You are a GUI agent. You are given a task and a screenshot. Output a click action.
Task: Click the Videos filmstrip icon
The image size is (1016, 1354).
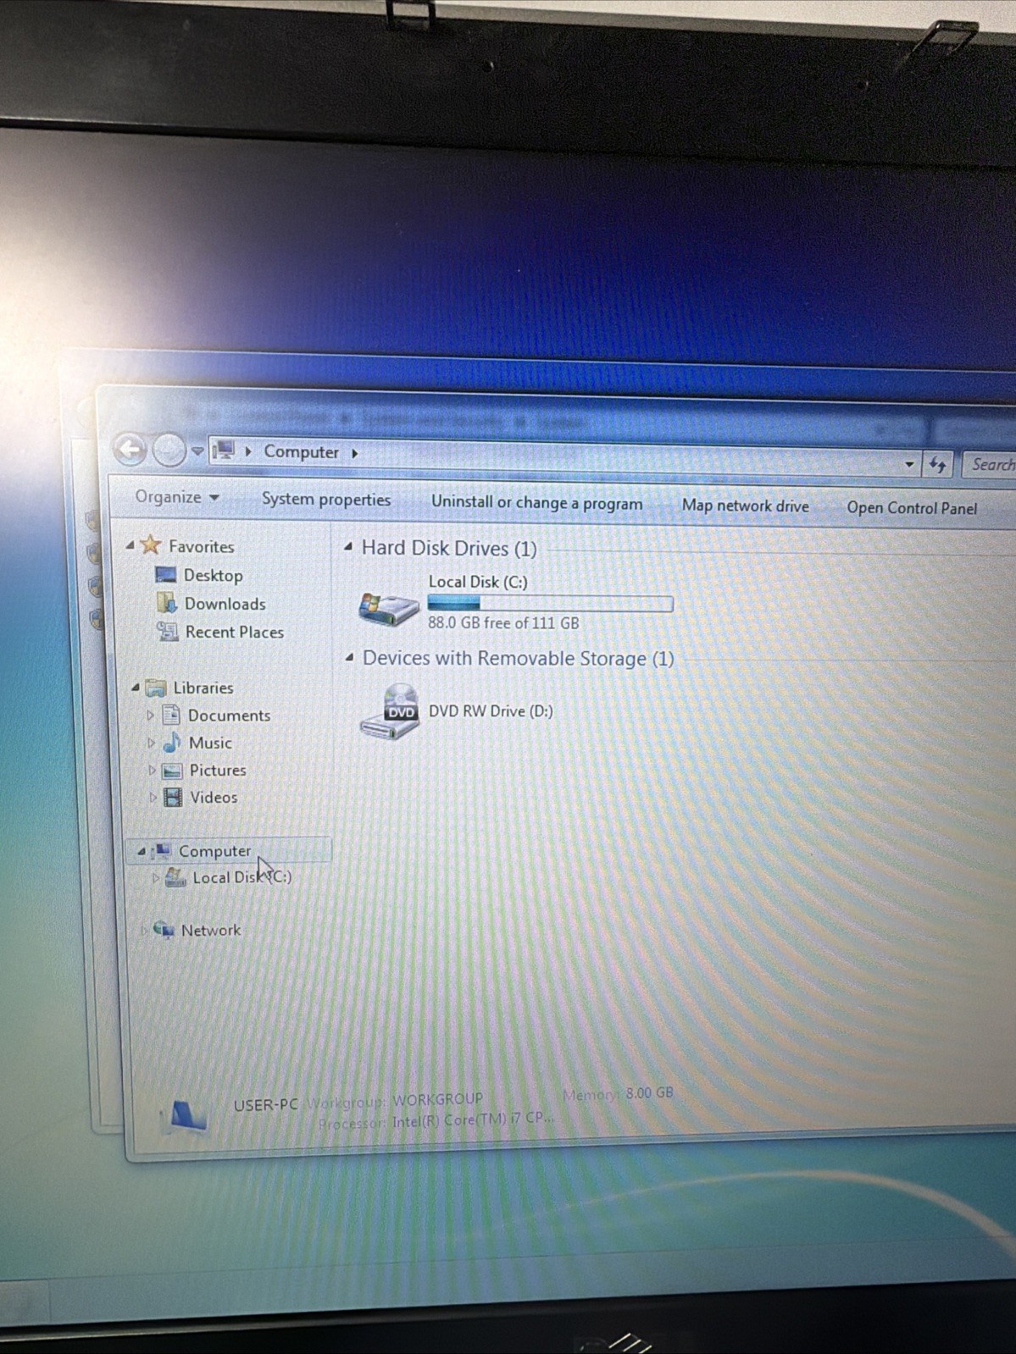[173, 797]
